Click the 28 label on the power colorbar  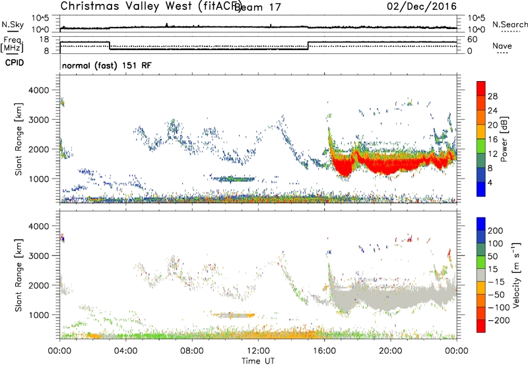492,96
